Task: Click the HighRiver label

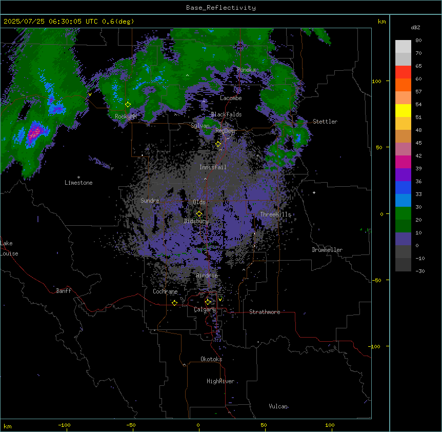Action: 220,381
